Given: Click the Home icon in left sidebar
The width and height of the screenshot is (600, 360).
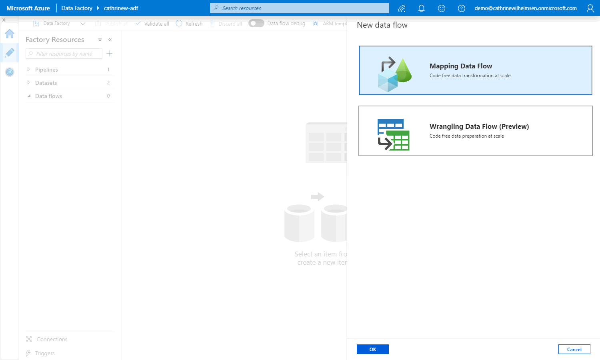Looking at the screenshot, I should tap(10, 34).
